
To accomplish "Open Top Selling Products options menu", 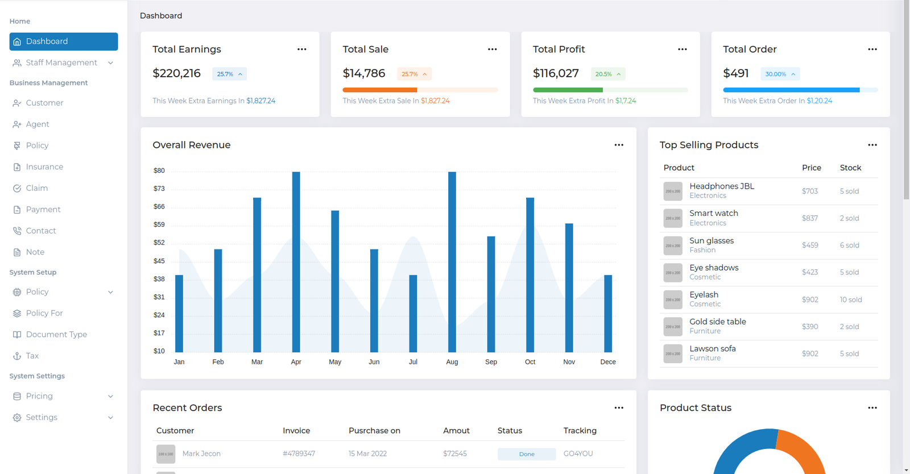I will pos(872,145).
